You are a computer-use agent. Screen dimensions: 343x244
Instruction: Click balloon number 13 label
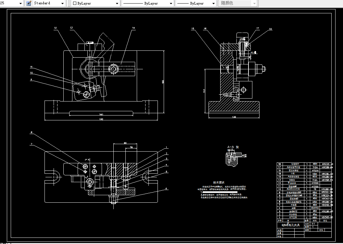71,28
